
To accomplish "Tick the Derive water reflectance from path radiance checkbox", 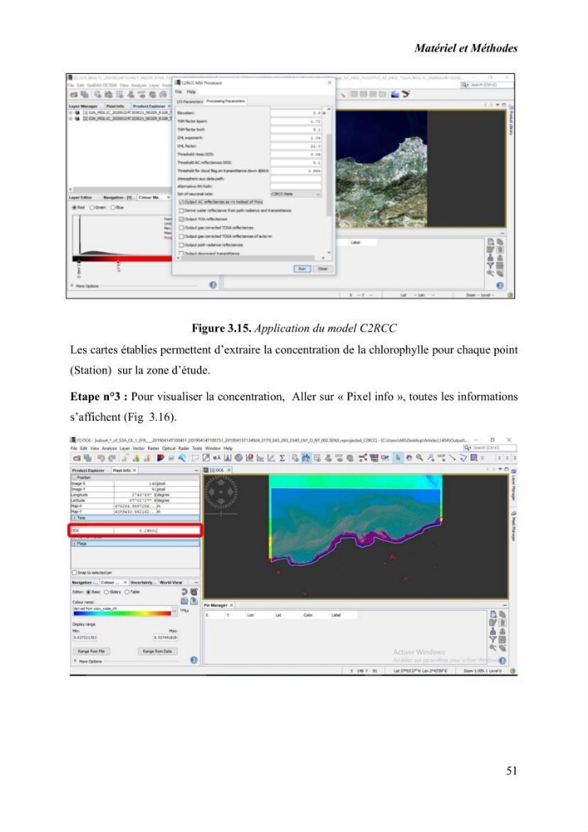I will (180, 210).
